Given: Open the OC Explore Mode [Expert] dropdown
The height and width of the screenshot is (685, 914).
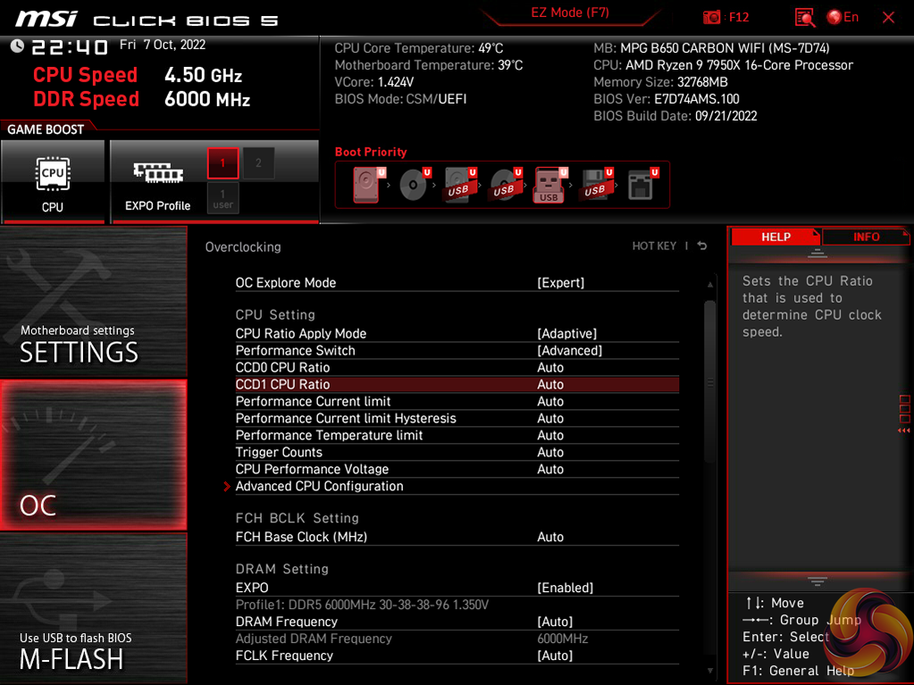Looking at the screenshot, I should pyautogui.click(x=560, y=283).
